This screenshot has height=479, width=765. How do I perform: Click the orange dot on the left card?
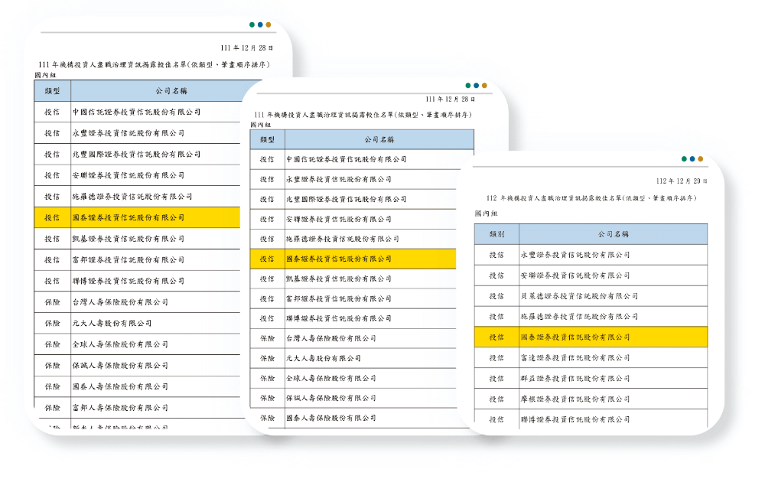click(269, 24)
